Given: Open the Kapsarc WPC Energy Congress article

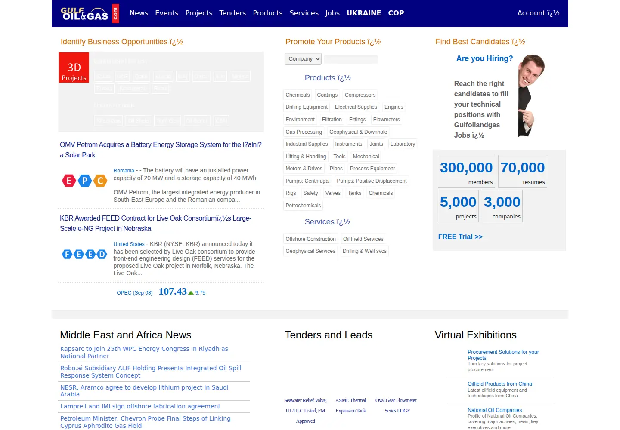Looking at the screenshot, I should point(144,353).
